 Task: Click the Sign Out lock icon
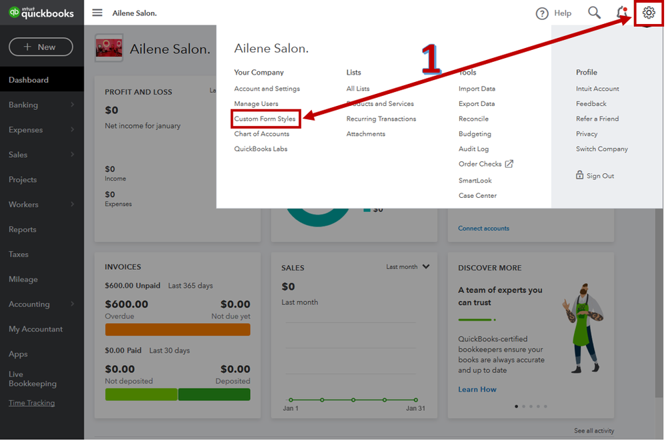[581, 175]
